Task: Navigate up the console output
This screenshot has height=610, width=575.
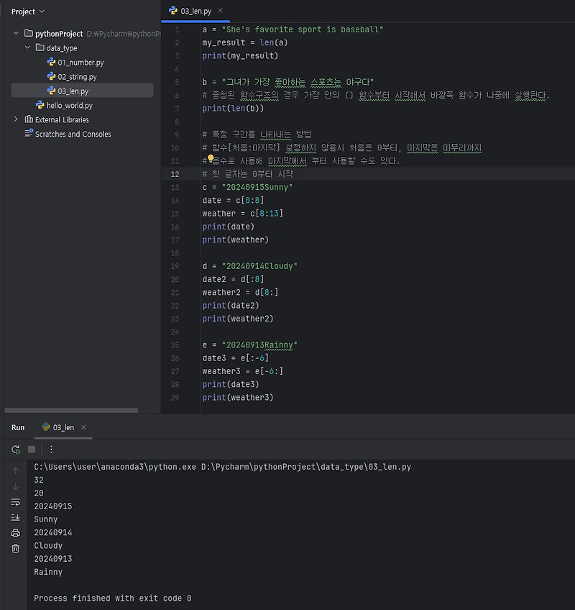Action: [x=15, y=471]
